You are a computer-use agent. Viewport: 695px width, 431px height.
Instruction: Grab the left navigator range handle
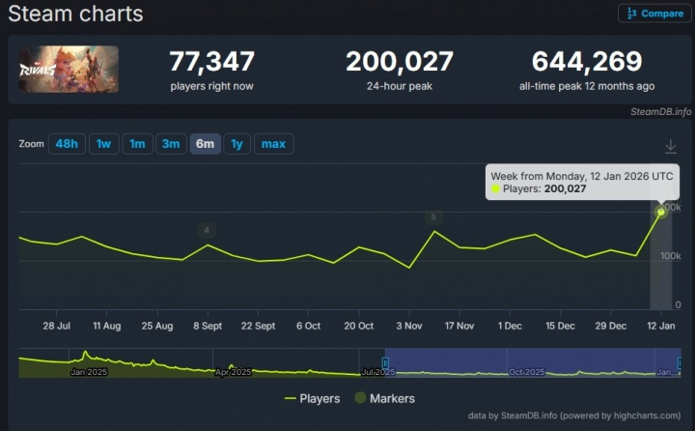tap(385, 363)
